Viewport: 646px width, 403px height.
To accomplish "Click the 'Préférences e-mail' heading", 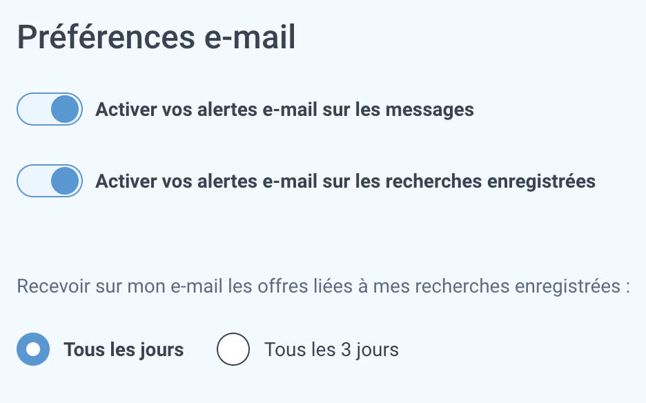I will [x=156, y=37].
